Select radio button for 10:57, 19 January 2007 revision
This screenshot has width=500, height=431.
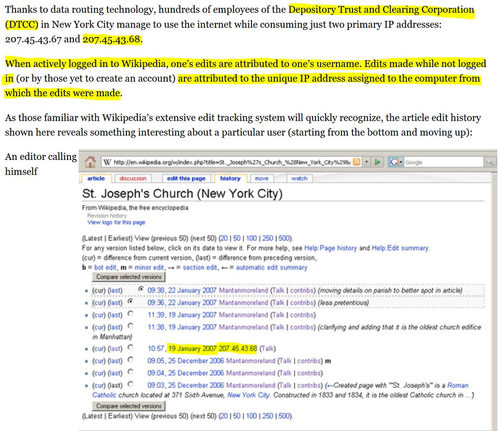point(130,347)
